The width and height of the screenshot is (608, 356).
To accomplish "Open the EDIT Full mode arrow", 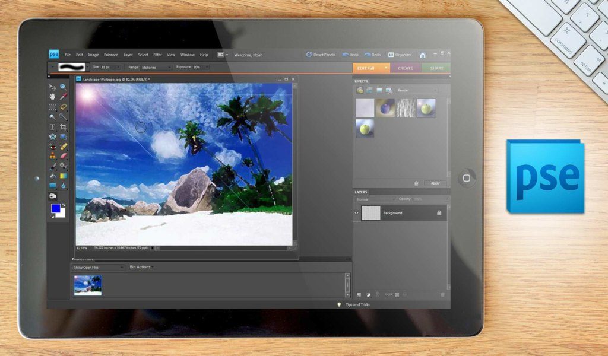I will point(386,68).
